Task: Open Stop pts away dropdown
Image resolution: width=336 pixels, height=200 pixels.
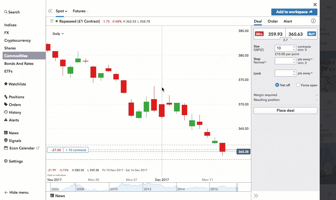Action: pyautogui.click(x=305, y=59)
